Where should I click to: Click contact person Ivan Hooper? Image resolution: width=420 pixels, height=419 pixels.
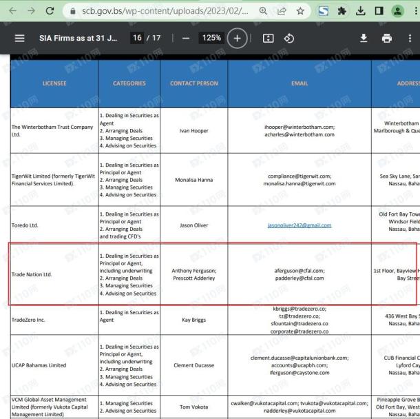[194, 131]
